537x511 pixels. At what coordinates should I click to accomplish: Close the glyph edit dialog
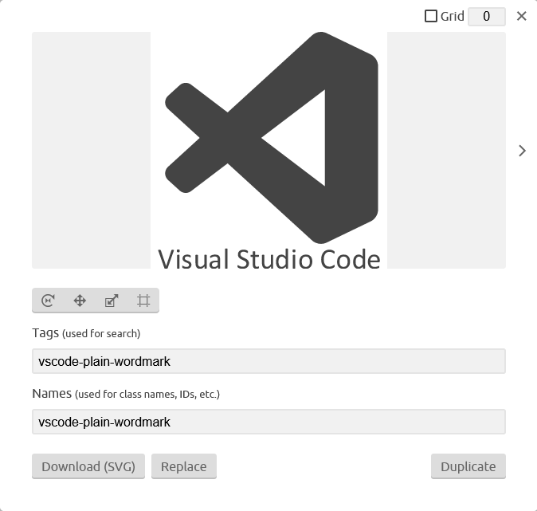tap(521, 16)
